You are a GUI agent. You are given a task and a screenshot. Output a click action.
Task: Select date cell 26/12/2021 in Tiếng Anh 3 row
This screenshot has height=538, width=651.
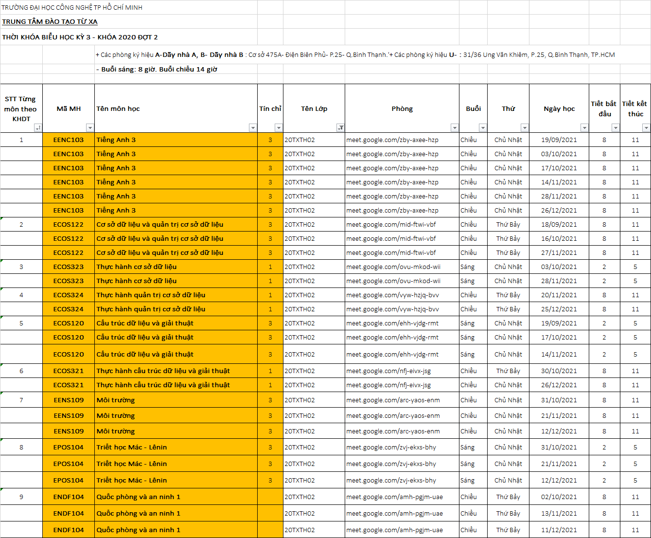[559, 211]
